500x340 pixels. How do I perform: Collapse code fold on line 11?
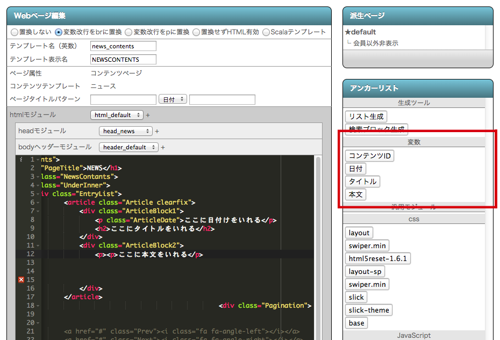click(x=38, y=245)
